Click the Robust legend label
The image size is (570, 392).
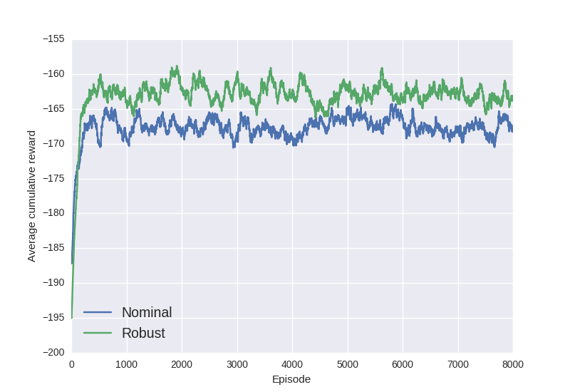143,333
